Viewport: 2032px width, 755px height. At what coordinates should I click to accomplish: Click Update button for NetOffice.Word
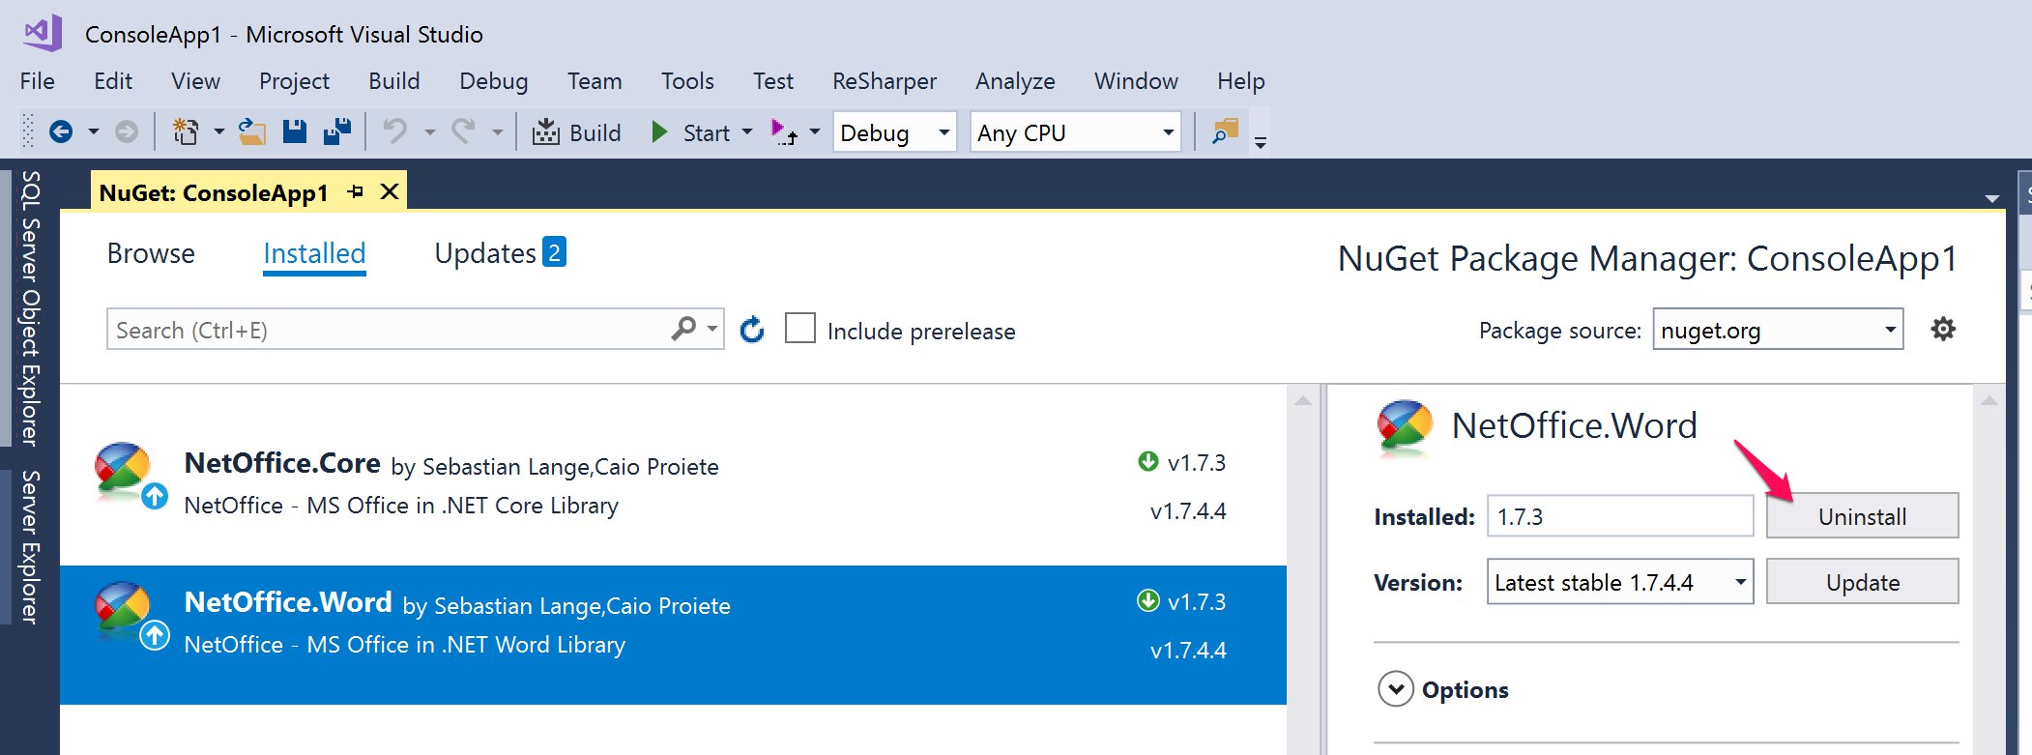click(1861, 582)
